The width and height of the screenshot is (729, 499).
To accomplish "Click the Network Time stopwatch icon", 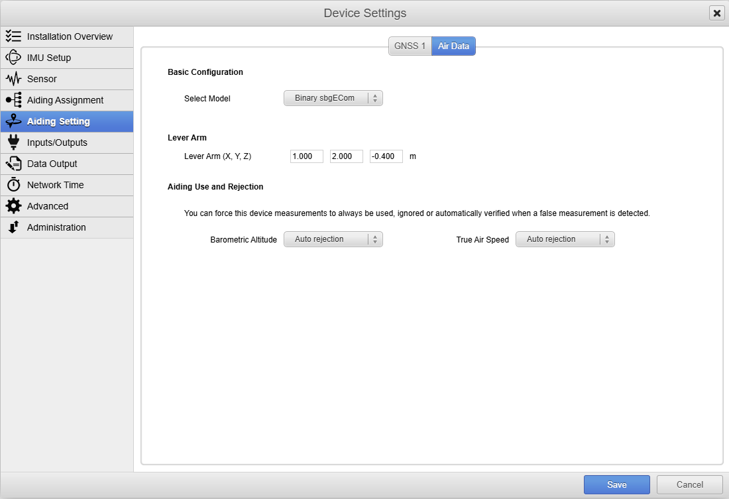I will [13, 185].
